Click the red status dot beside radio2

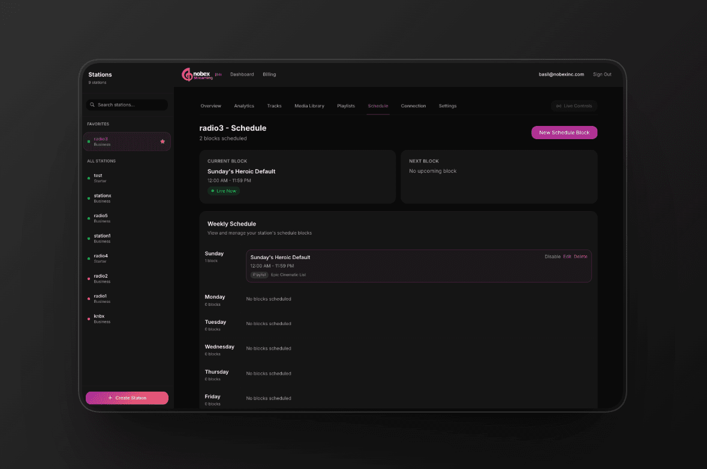[x=89, y=278]
